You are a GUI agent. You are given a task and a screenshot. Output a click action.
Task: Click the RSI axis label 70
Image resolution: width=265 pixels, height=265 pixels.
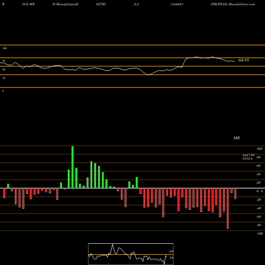coord(4,61)
